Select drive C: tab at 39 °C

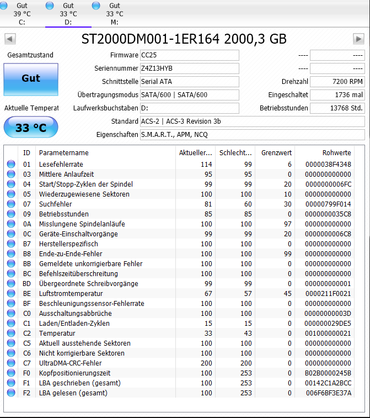pyautogui.click(x=22, y=14)
